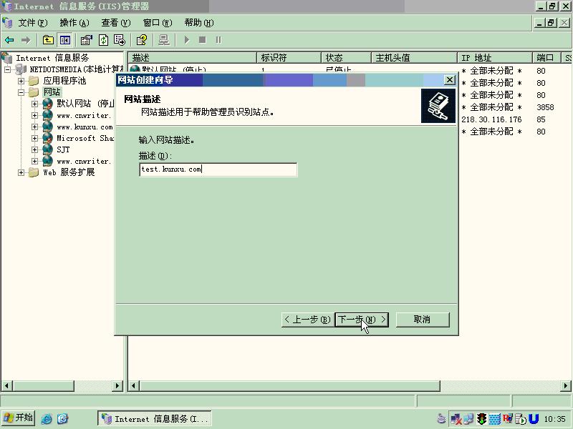This screenshot has height=429, width=573.
Task: Click the Start service play icon
Action: (x=186, y=40)
